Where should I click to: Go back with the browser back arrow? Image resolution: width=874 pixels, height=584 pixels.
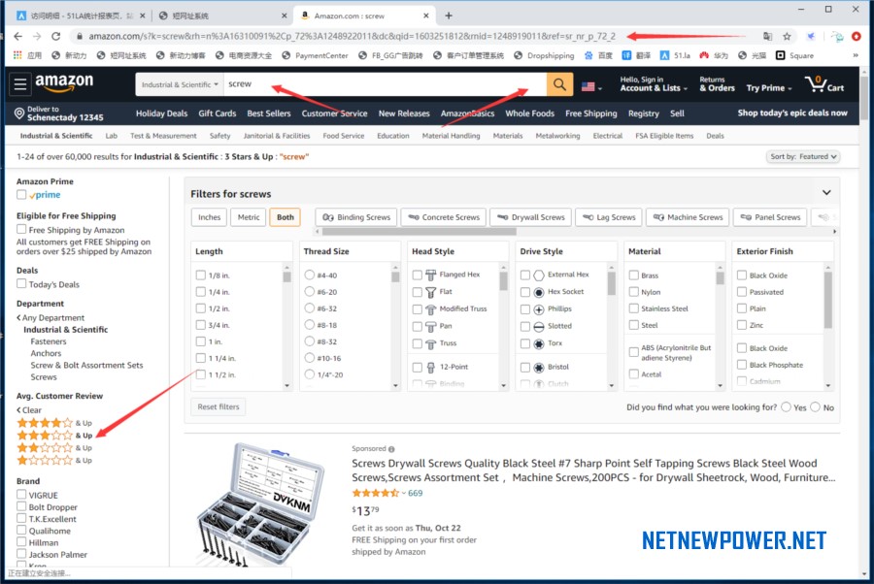(17, 36)
